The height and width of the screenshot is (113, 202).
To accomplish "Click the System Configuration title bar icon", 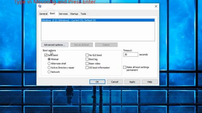I will point(40,6).
